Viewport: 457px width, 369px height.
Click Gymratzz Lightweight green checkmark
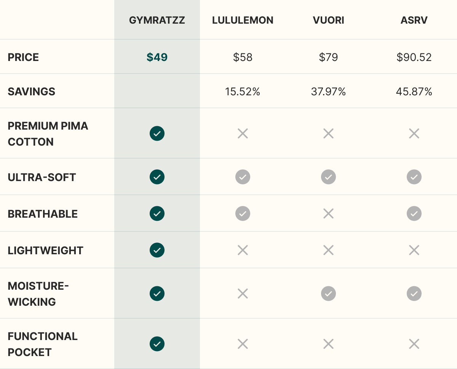[157, 250]
